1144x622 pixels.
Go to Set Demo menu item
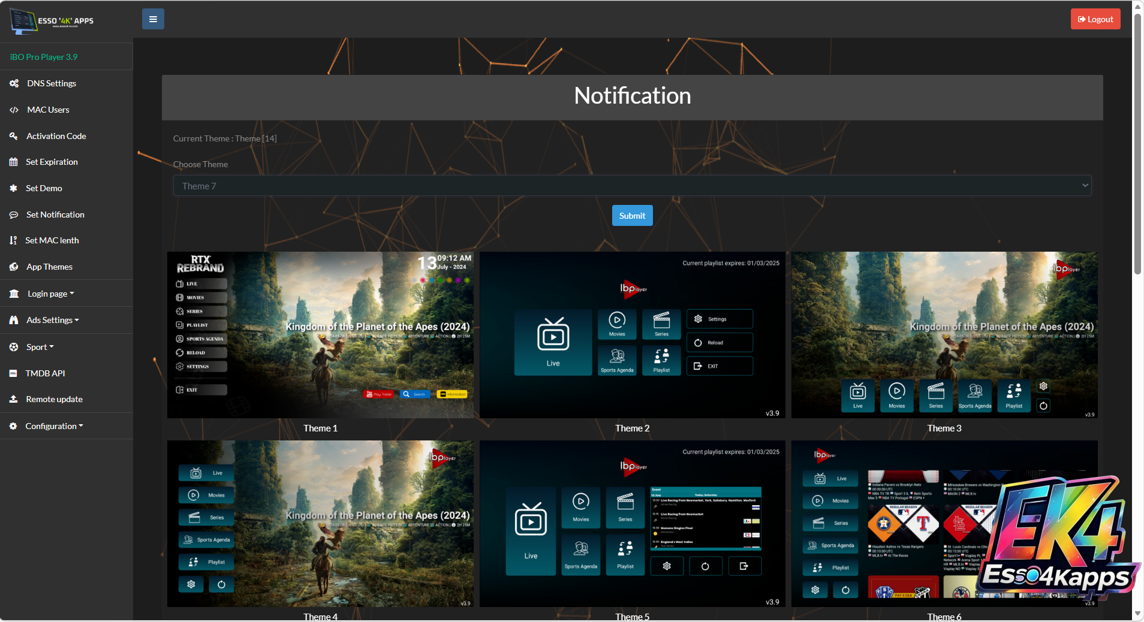44,188
